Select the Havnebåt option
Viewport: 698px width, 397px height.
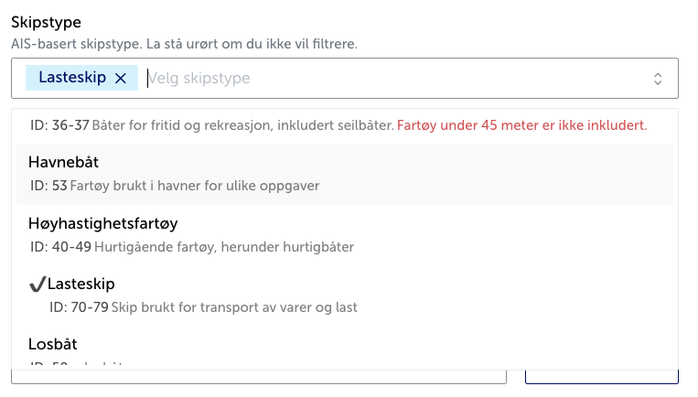(x=64, y=162)
